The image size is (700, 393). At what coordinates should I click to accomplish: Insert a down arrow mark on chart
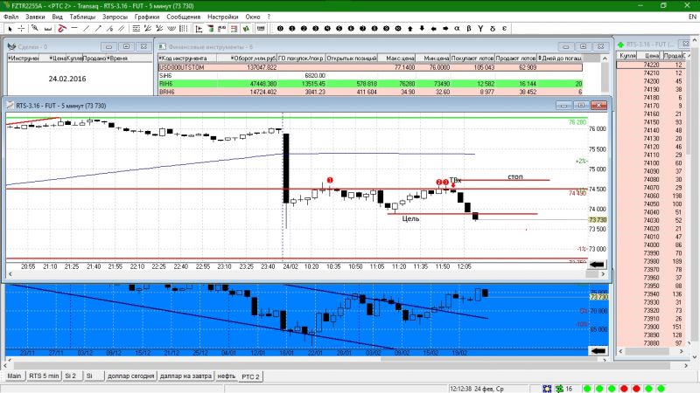pos(422,29)
